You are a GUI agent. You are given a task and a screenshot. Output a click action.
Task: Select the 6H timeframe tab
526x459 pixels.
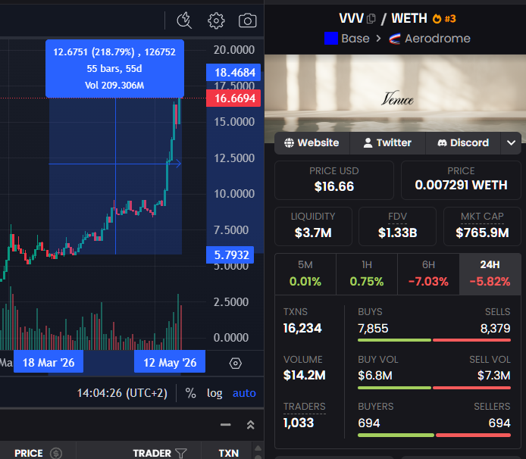428,274
